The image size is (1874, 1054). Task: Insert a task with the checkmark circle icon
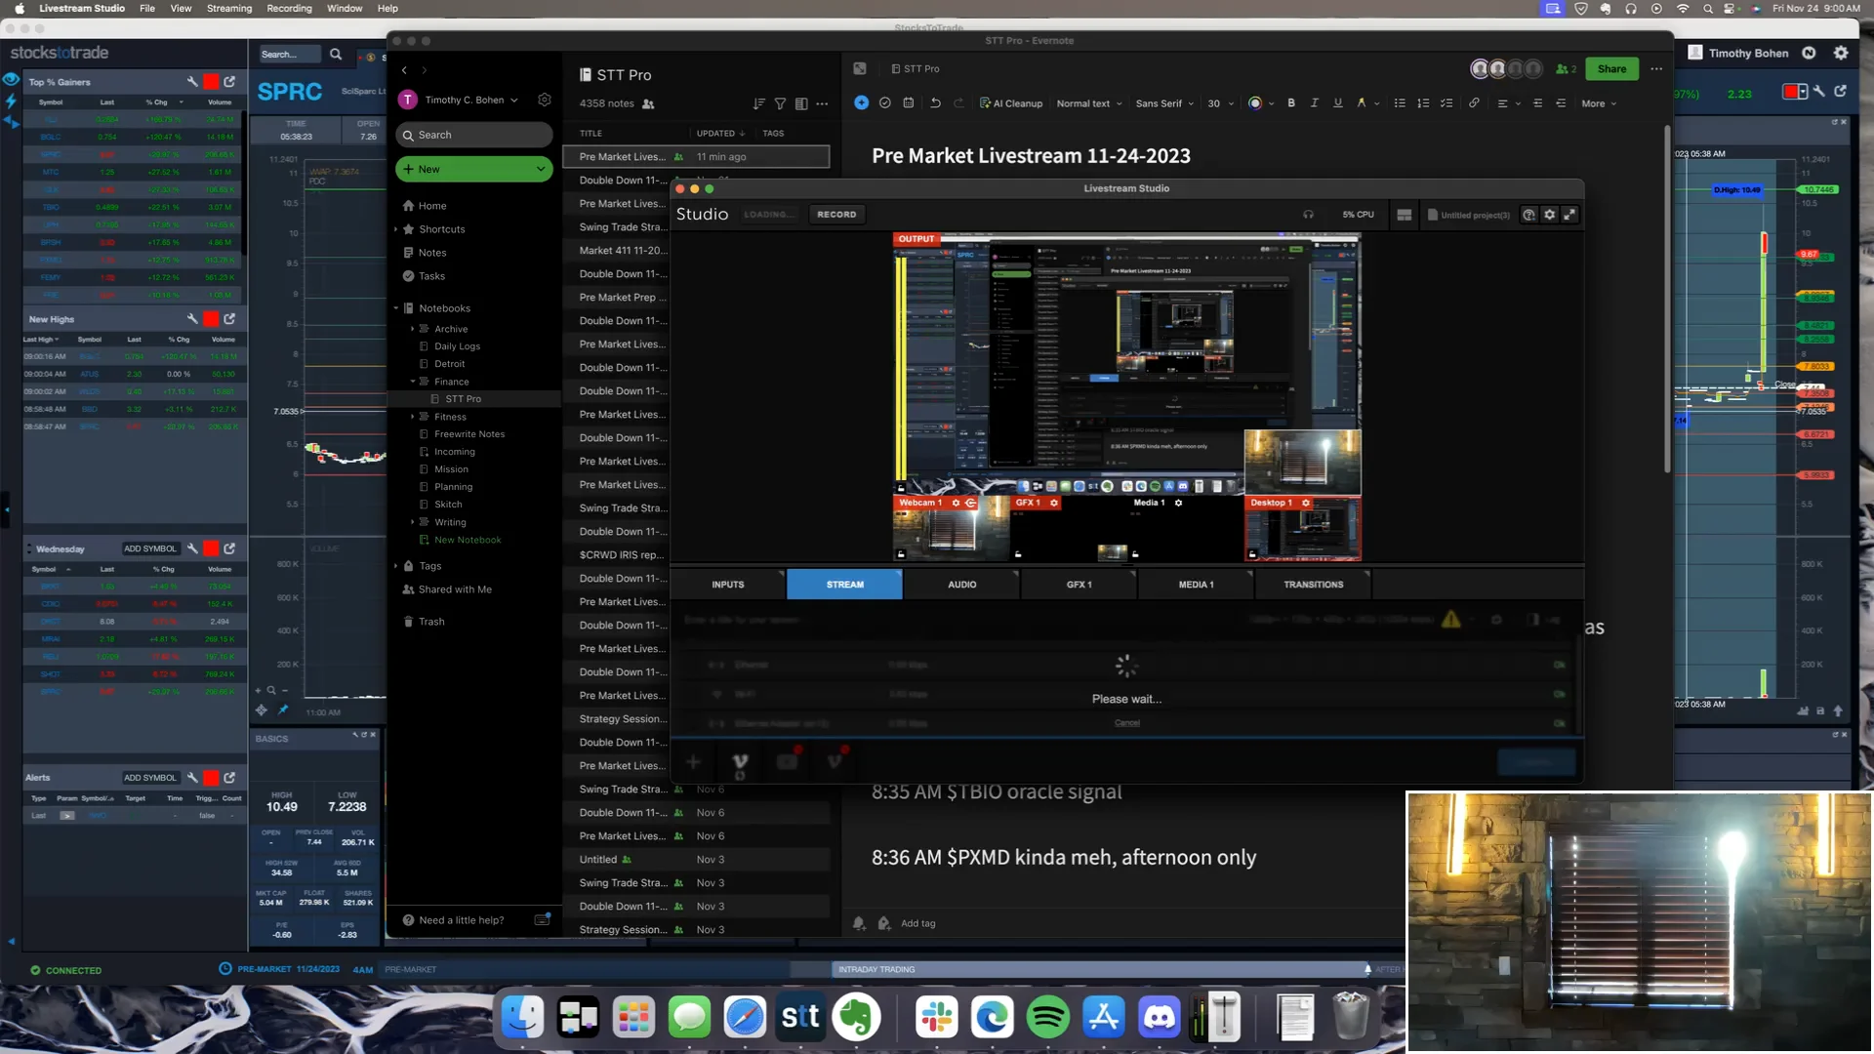[x=884, y=102]
